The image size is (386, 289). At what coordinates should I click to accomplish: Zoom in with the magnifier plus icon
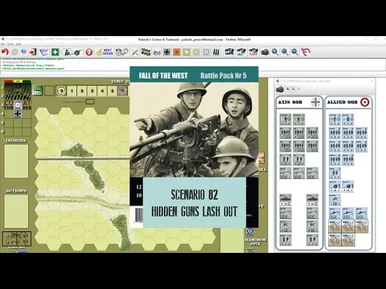pyautogui.click(x=275, y=52)
